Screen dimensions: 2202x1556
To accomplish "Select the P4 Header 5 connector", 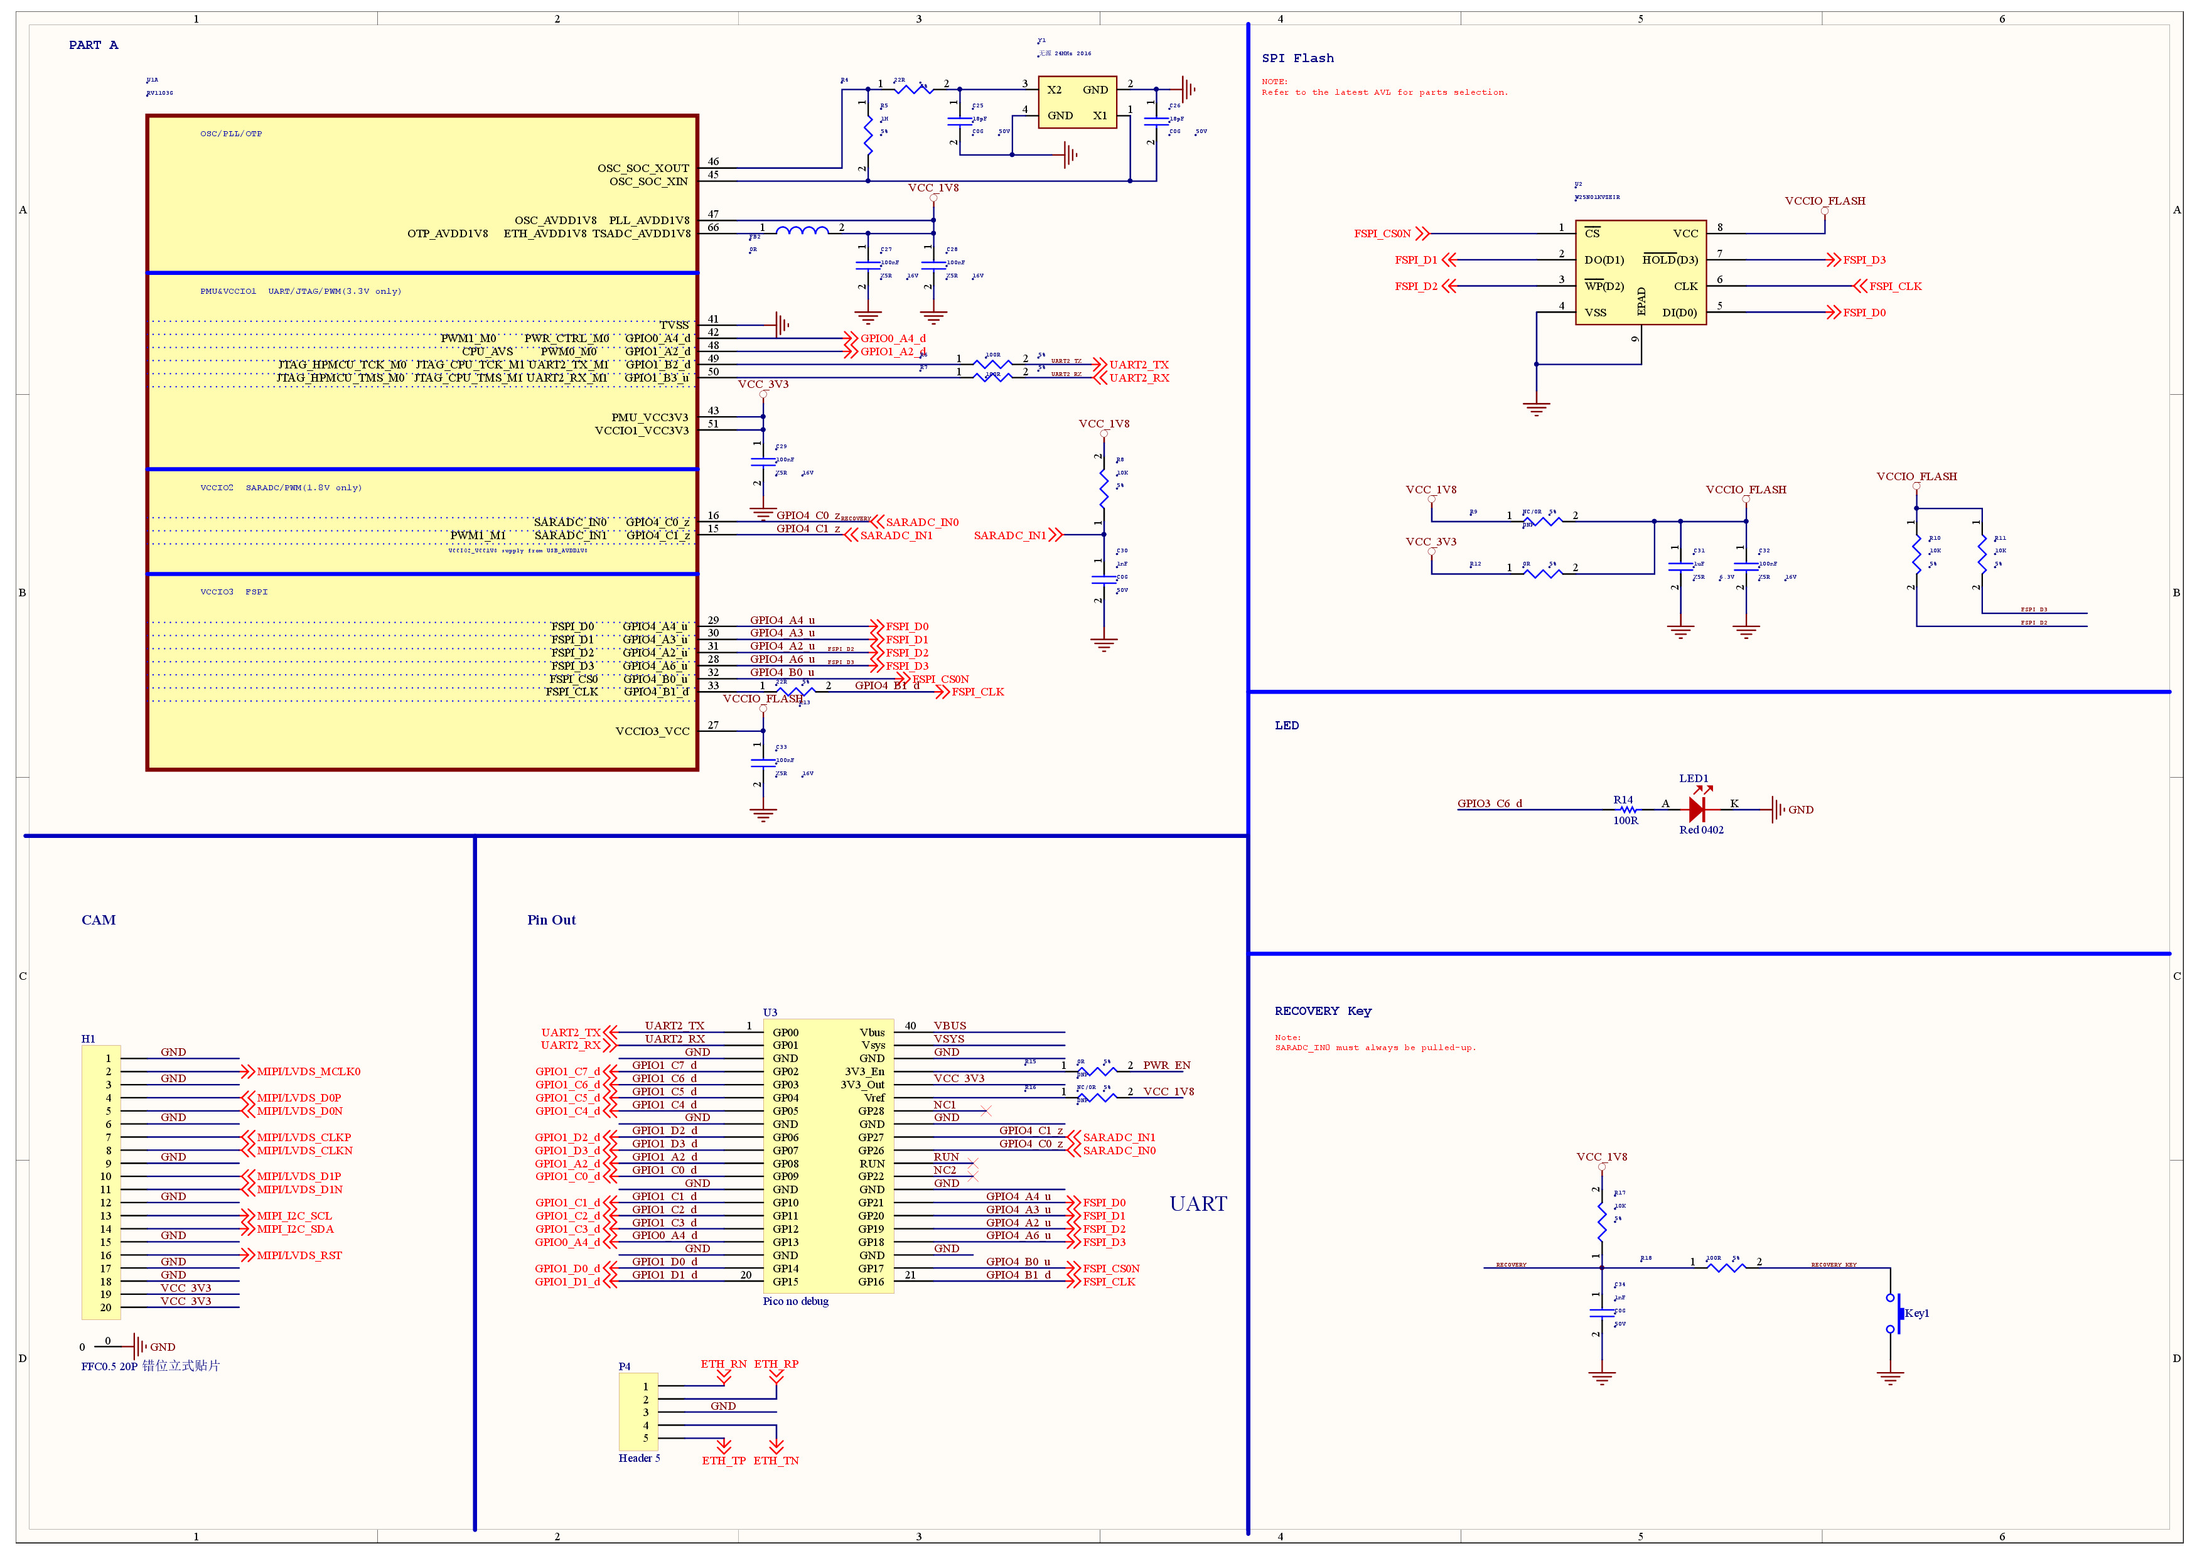I will click(638, 1410).
